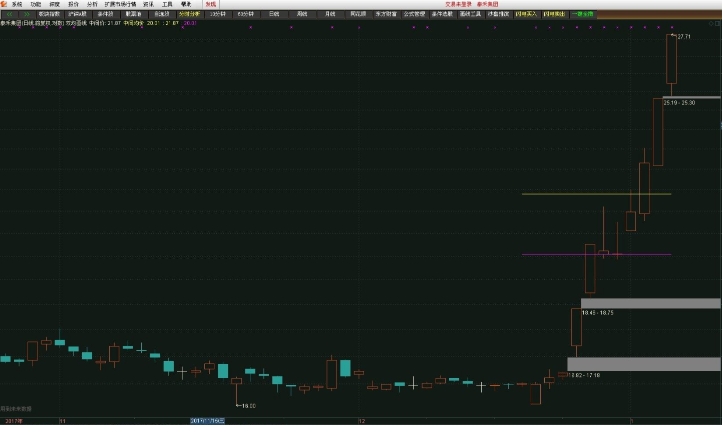Open the 沪深A股 list

77,14
